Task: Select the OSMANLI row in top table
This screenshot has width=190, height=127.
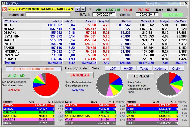Action: point(95,33)
